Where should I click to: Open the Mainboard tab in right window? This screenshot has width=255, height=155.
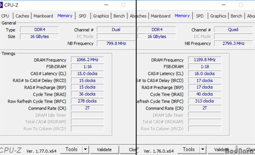(x=161, y=16)
